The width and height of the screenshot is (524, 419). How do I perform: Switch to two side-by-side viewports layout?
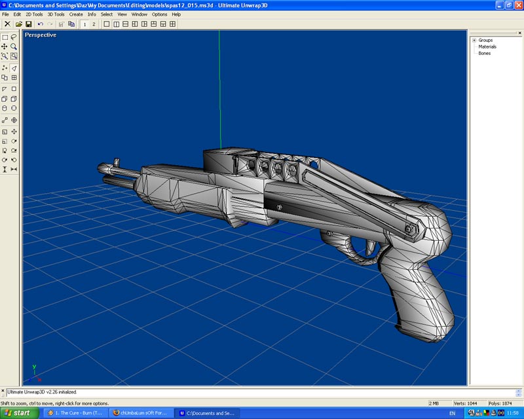click(x=117, y=24)
